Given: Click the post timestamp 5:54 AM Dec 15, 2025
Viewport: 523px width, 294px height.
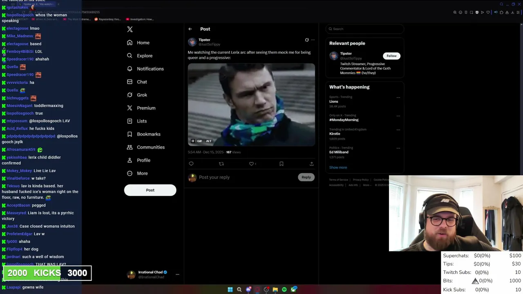Looking at the screenshot, I should 206,152.
